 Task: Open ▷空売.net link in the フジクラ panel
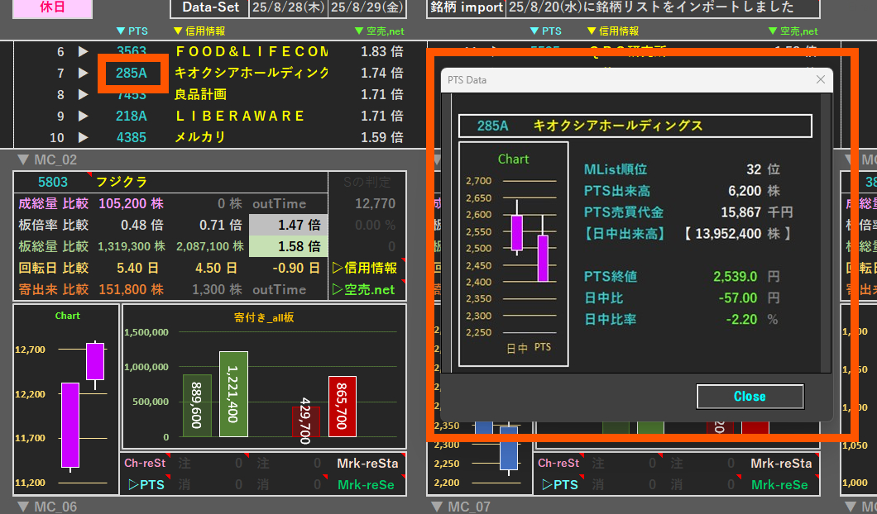[x=363, y=289]
